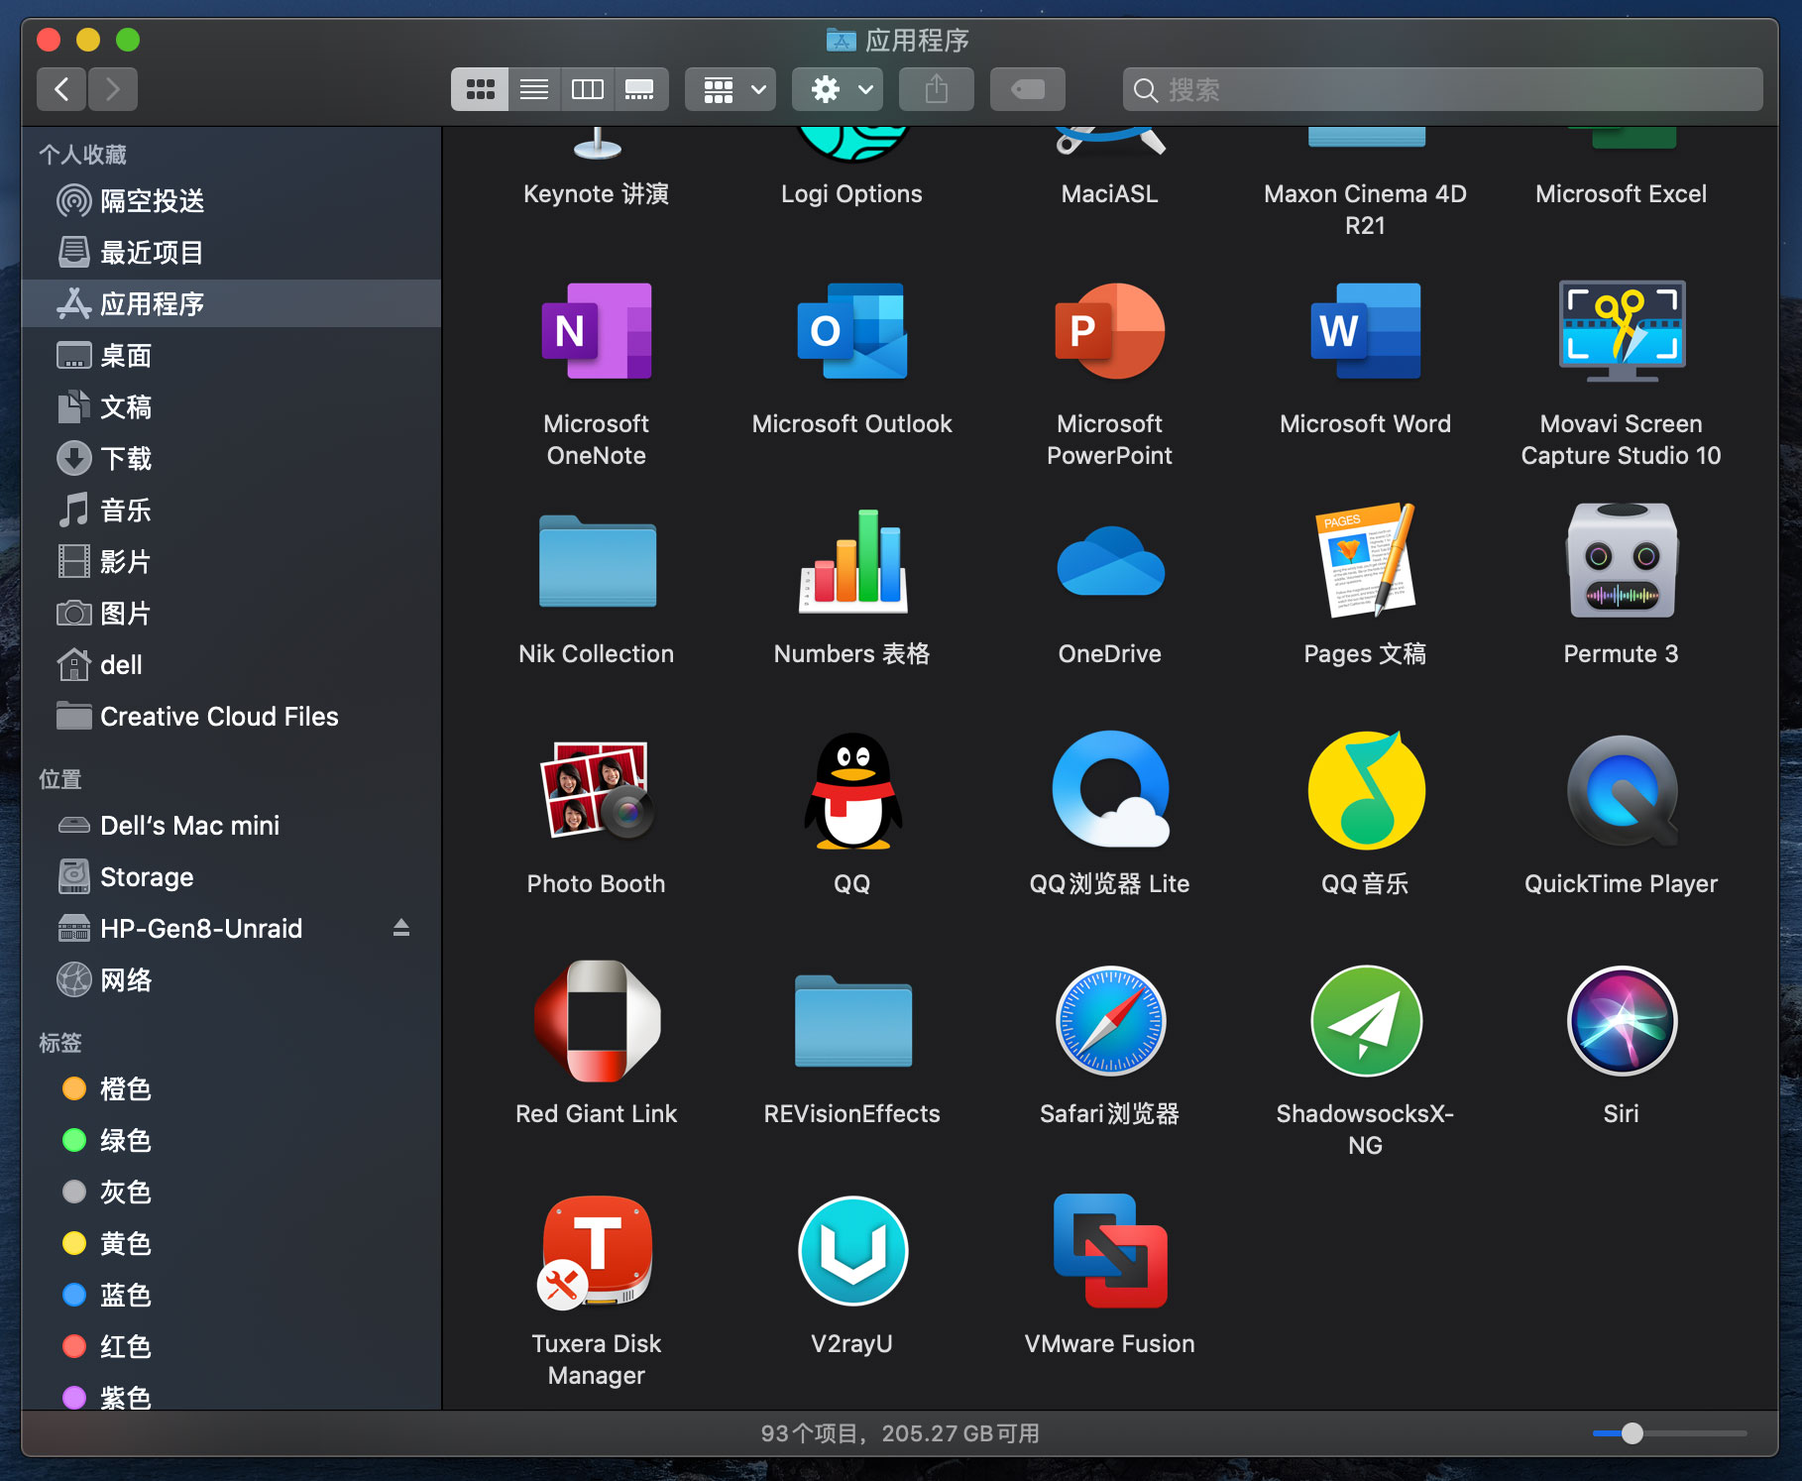Go back with the back arrow
This screenshot has width=1802, height=1481.
click(61, 90)
